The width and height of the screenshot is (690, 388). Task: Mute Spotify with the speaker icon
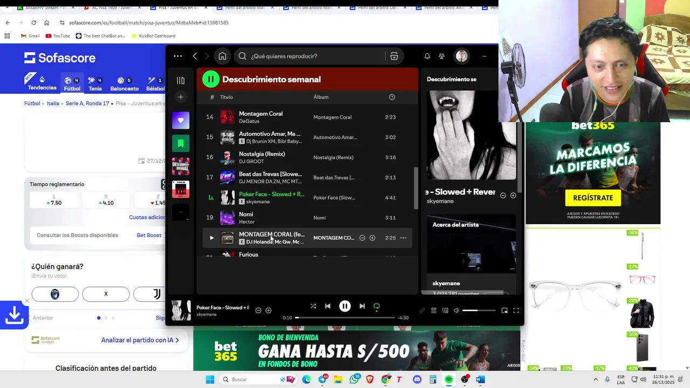457,310
